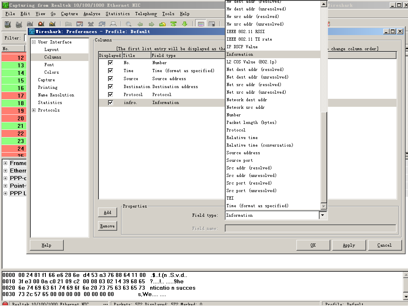Uncheck Displayed checkbox for Source column

[x=110, y=78]
